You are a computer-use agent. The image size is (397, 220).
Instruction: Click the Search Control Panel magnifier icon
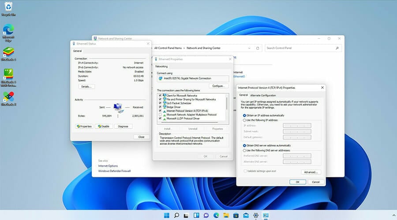tap(337, 48)
